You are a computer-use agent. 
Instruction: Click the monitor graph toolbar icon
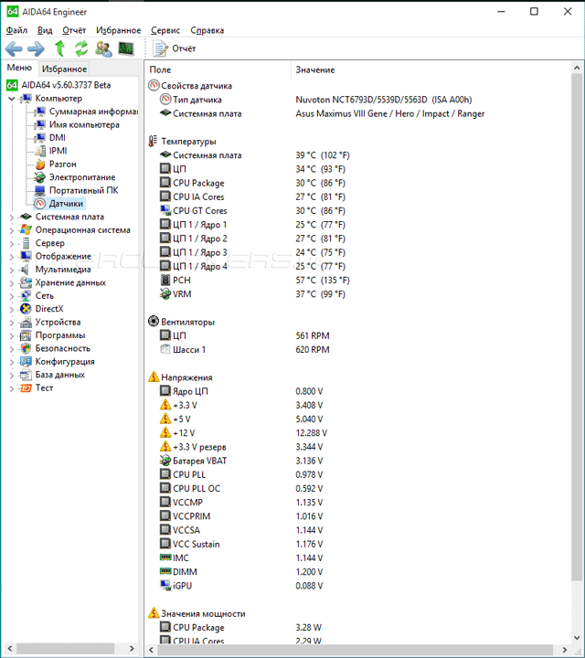point(126,48)
